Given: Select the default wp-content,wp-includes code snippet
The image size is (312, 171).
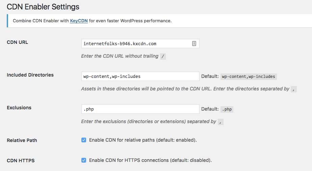Looking at the screenshot, I should tap(249, 77).
